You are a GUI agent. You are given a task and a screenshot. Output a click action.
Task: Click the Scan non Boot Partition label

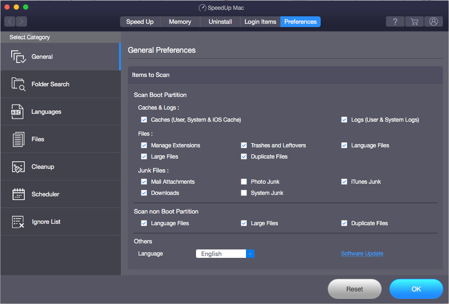166,211
